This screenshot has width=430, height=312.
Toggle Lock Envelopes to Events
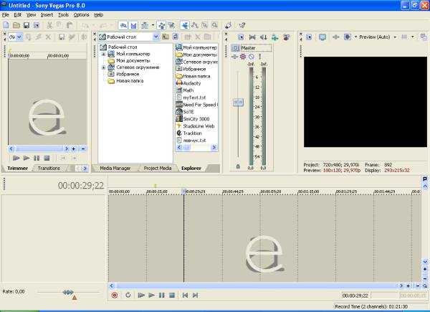(162, 26)
